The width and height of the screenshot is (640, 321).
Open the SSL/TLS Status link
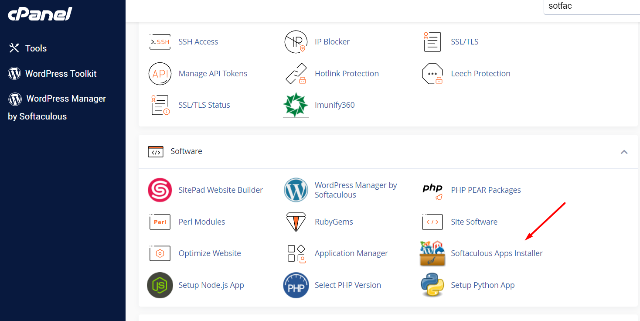pyautogui.click(x=204, y=105)
